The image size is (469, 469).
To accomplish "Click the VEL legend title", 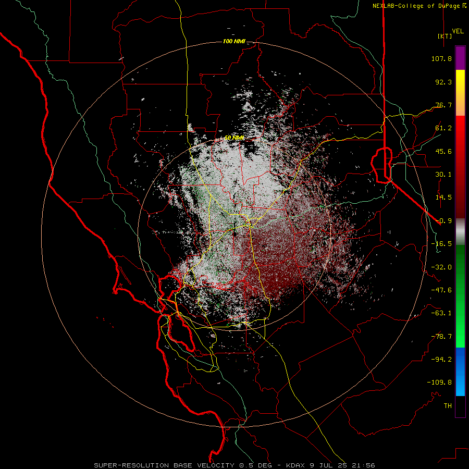I will tap(458, 31).
